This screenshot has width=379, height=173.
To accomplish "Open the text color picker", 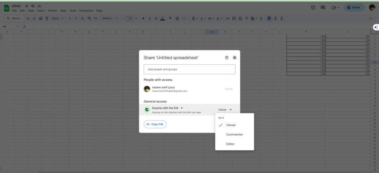I will pyautogui.click(x=162, y=19).
